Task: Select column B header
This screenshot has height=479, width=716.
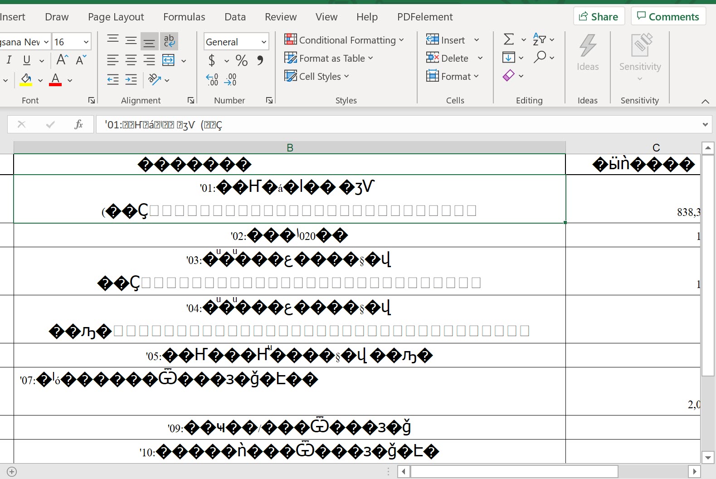Action: point(290,147)
